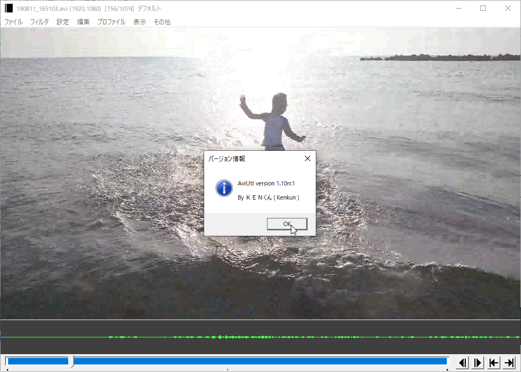Open the 設定 menu

point(62,22)
